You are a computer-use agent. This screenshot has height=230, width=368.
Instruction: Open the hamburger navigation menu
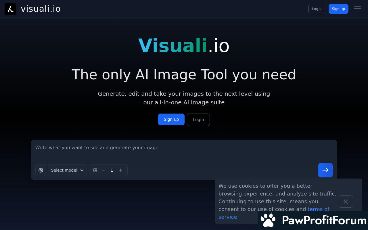[x=358, y=9]
